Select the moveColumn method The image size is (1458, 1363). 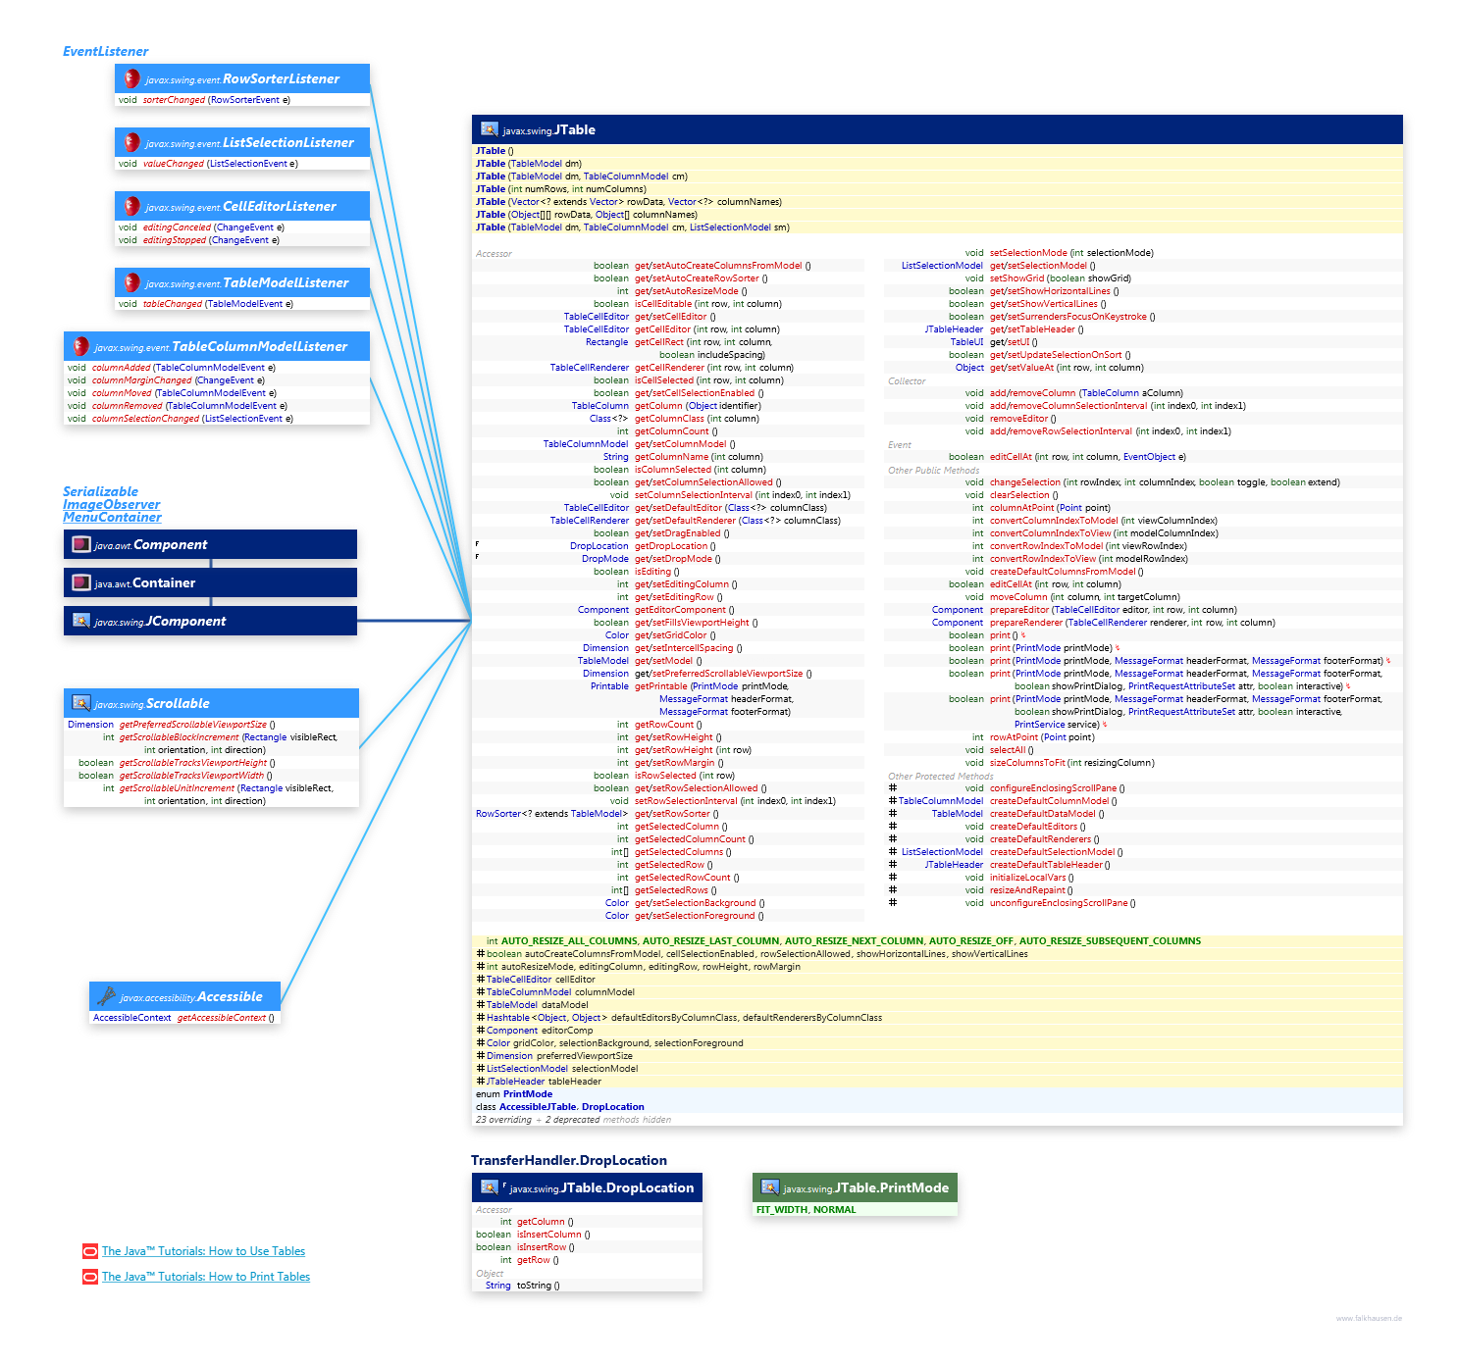(x=1018, y=597)
